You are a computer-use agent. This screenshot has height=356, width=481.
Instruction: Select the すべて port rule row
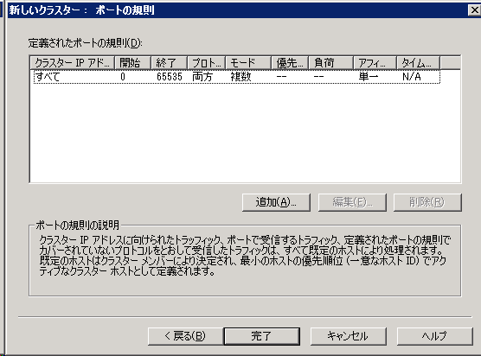coord(236,77)
